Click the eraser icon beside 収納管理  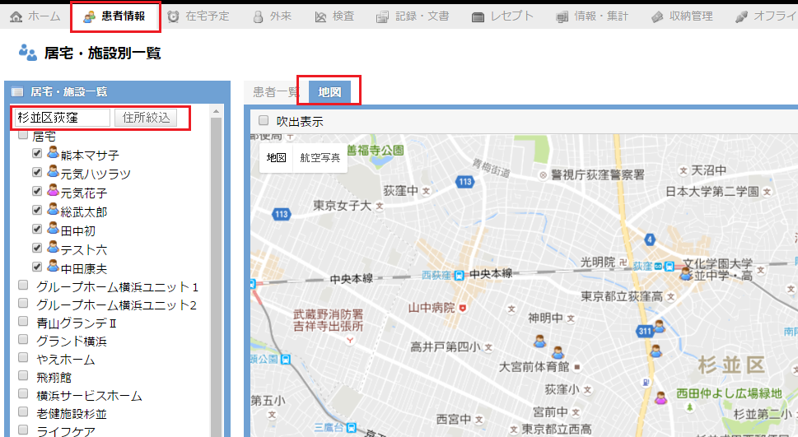pyautogui.click(x=657, y=17)
